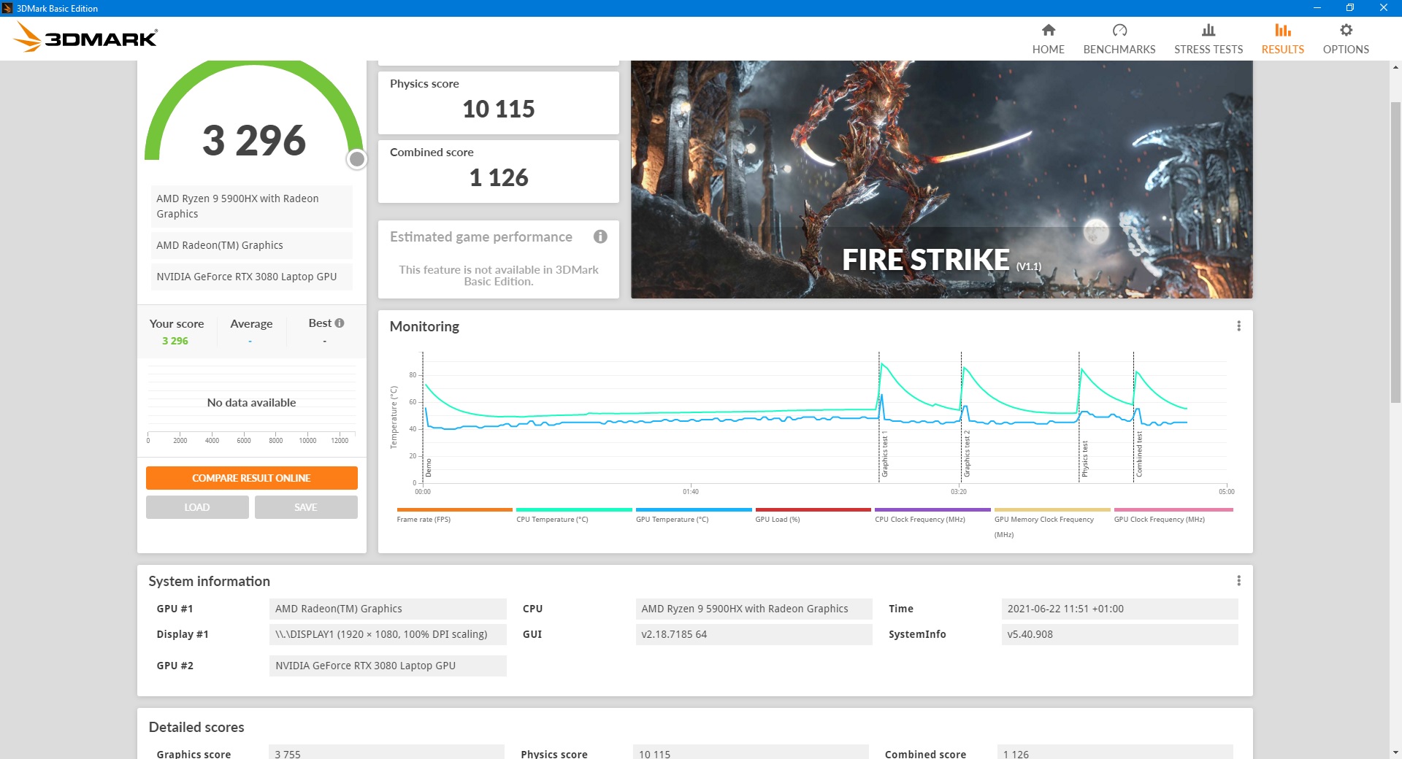The height and width of the screenshot is (759, 1402).
Task: Click the scrollbar down arrow
Action: pyautogui.click(x=1395, y=752)
